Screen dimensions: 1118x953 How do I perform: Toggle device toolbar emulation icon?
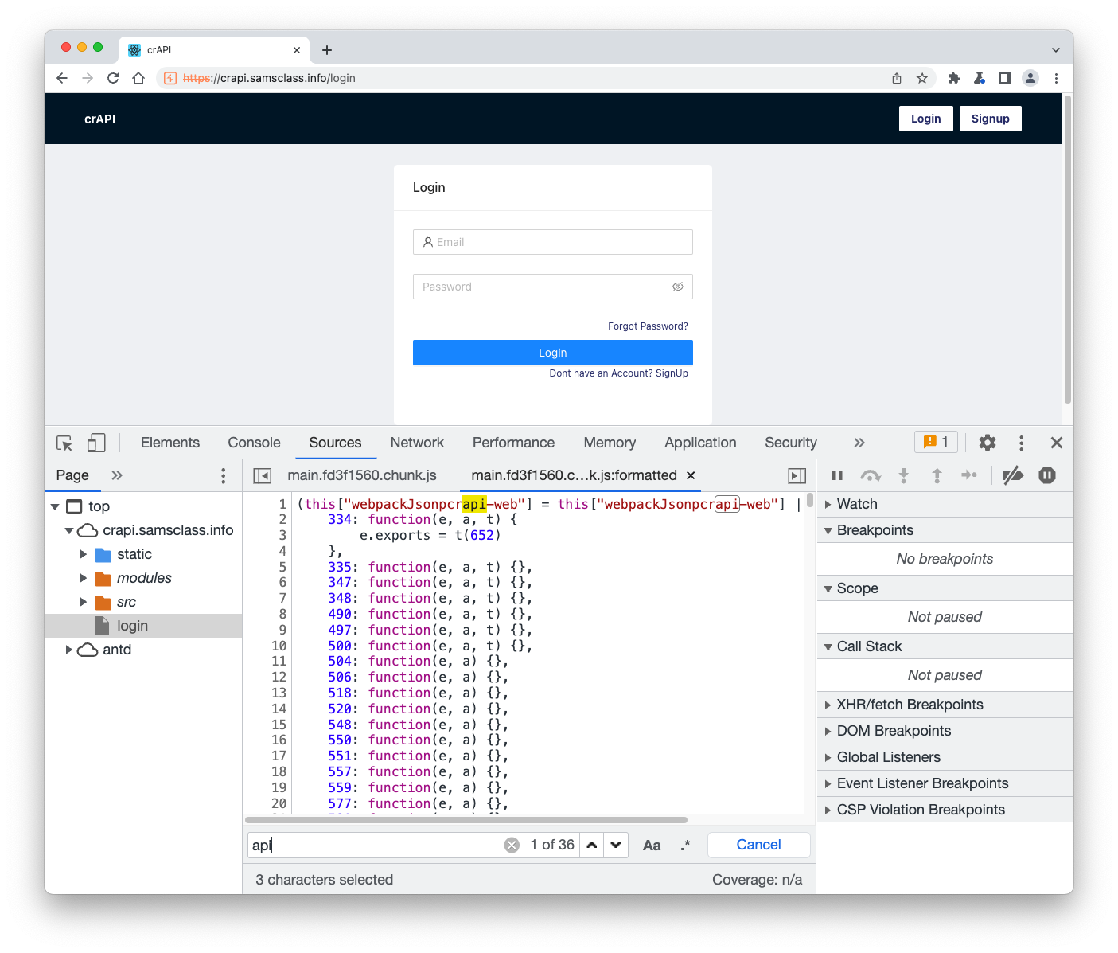pyautogui.click(x=96, y=443)
